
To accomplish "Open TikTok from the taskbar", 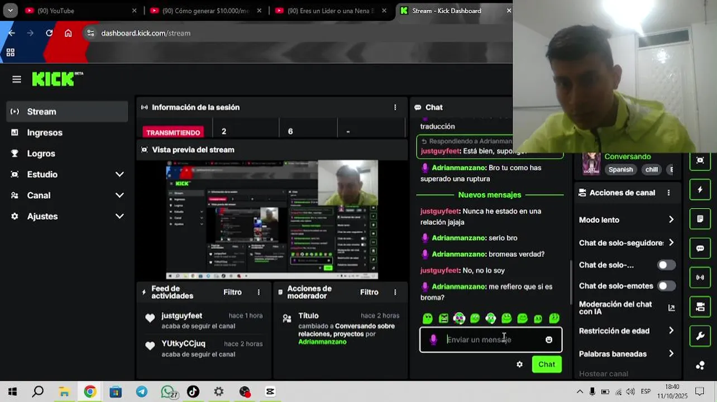I will (x=193, y=392).
